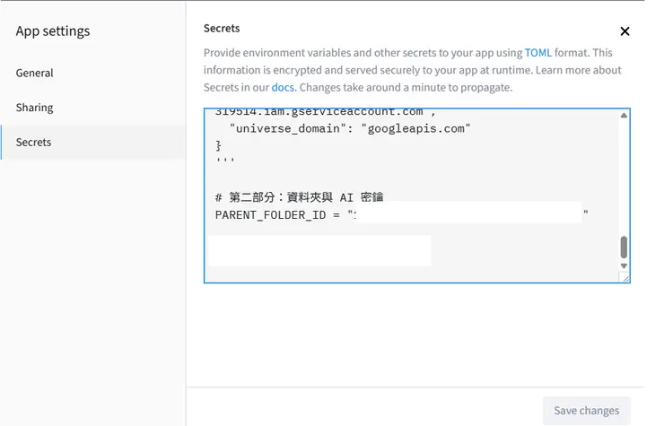Click the textarea scroll down arrow
The height and width of the screenshot is (426, 664).
tap(624, 266)
